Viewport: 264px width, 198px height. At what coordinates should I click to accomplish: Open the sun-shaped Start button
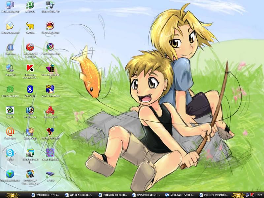click(13, 195)
